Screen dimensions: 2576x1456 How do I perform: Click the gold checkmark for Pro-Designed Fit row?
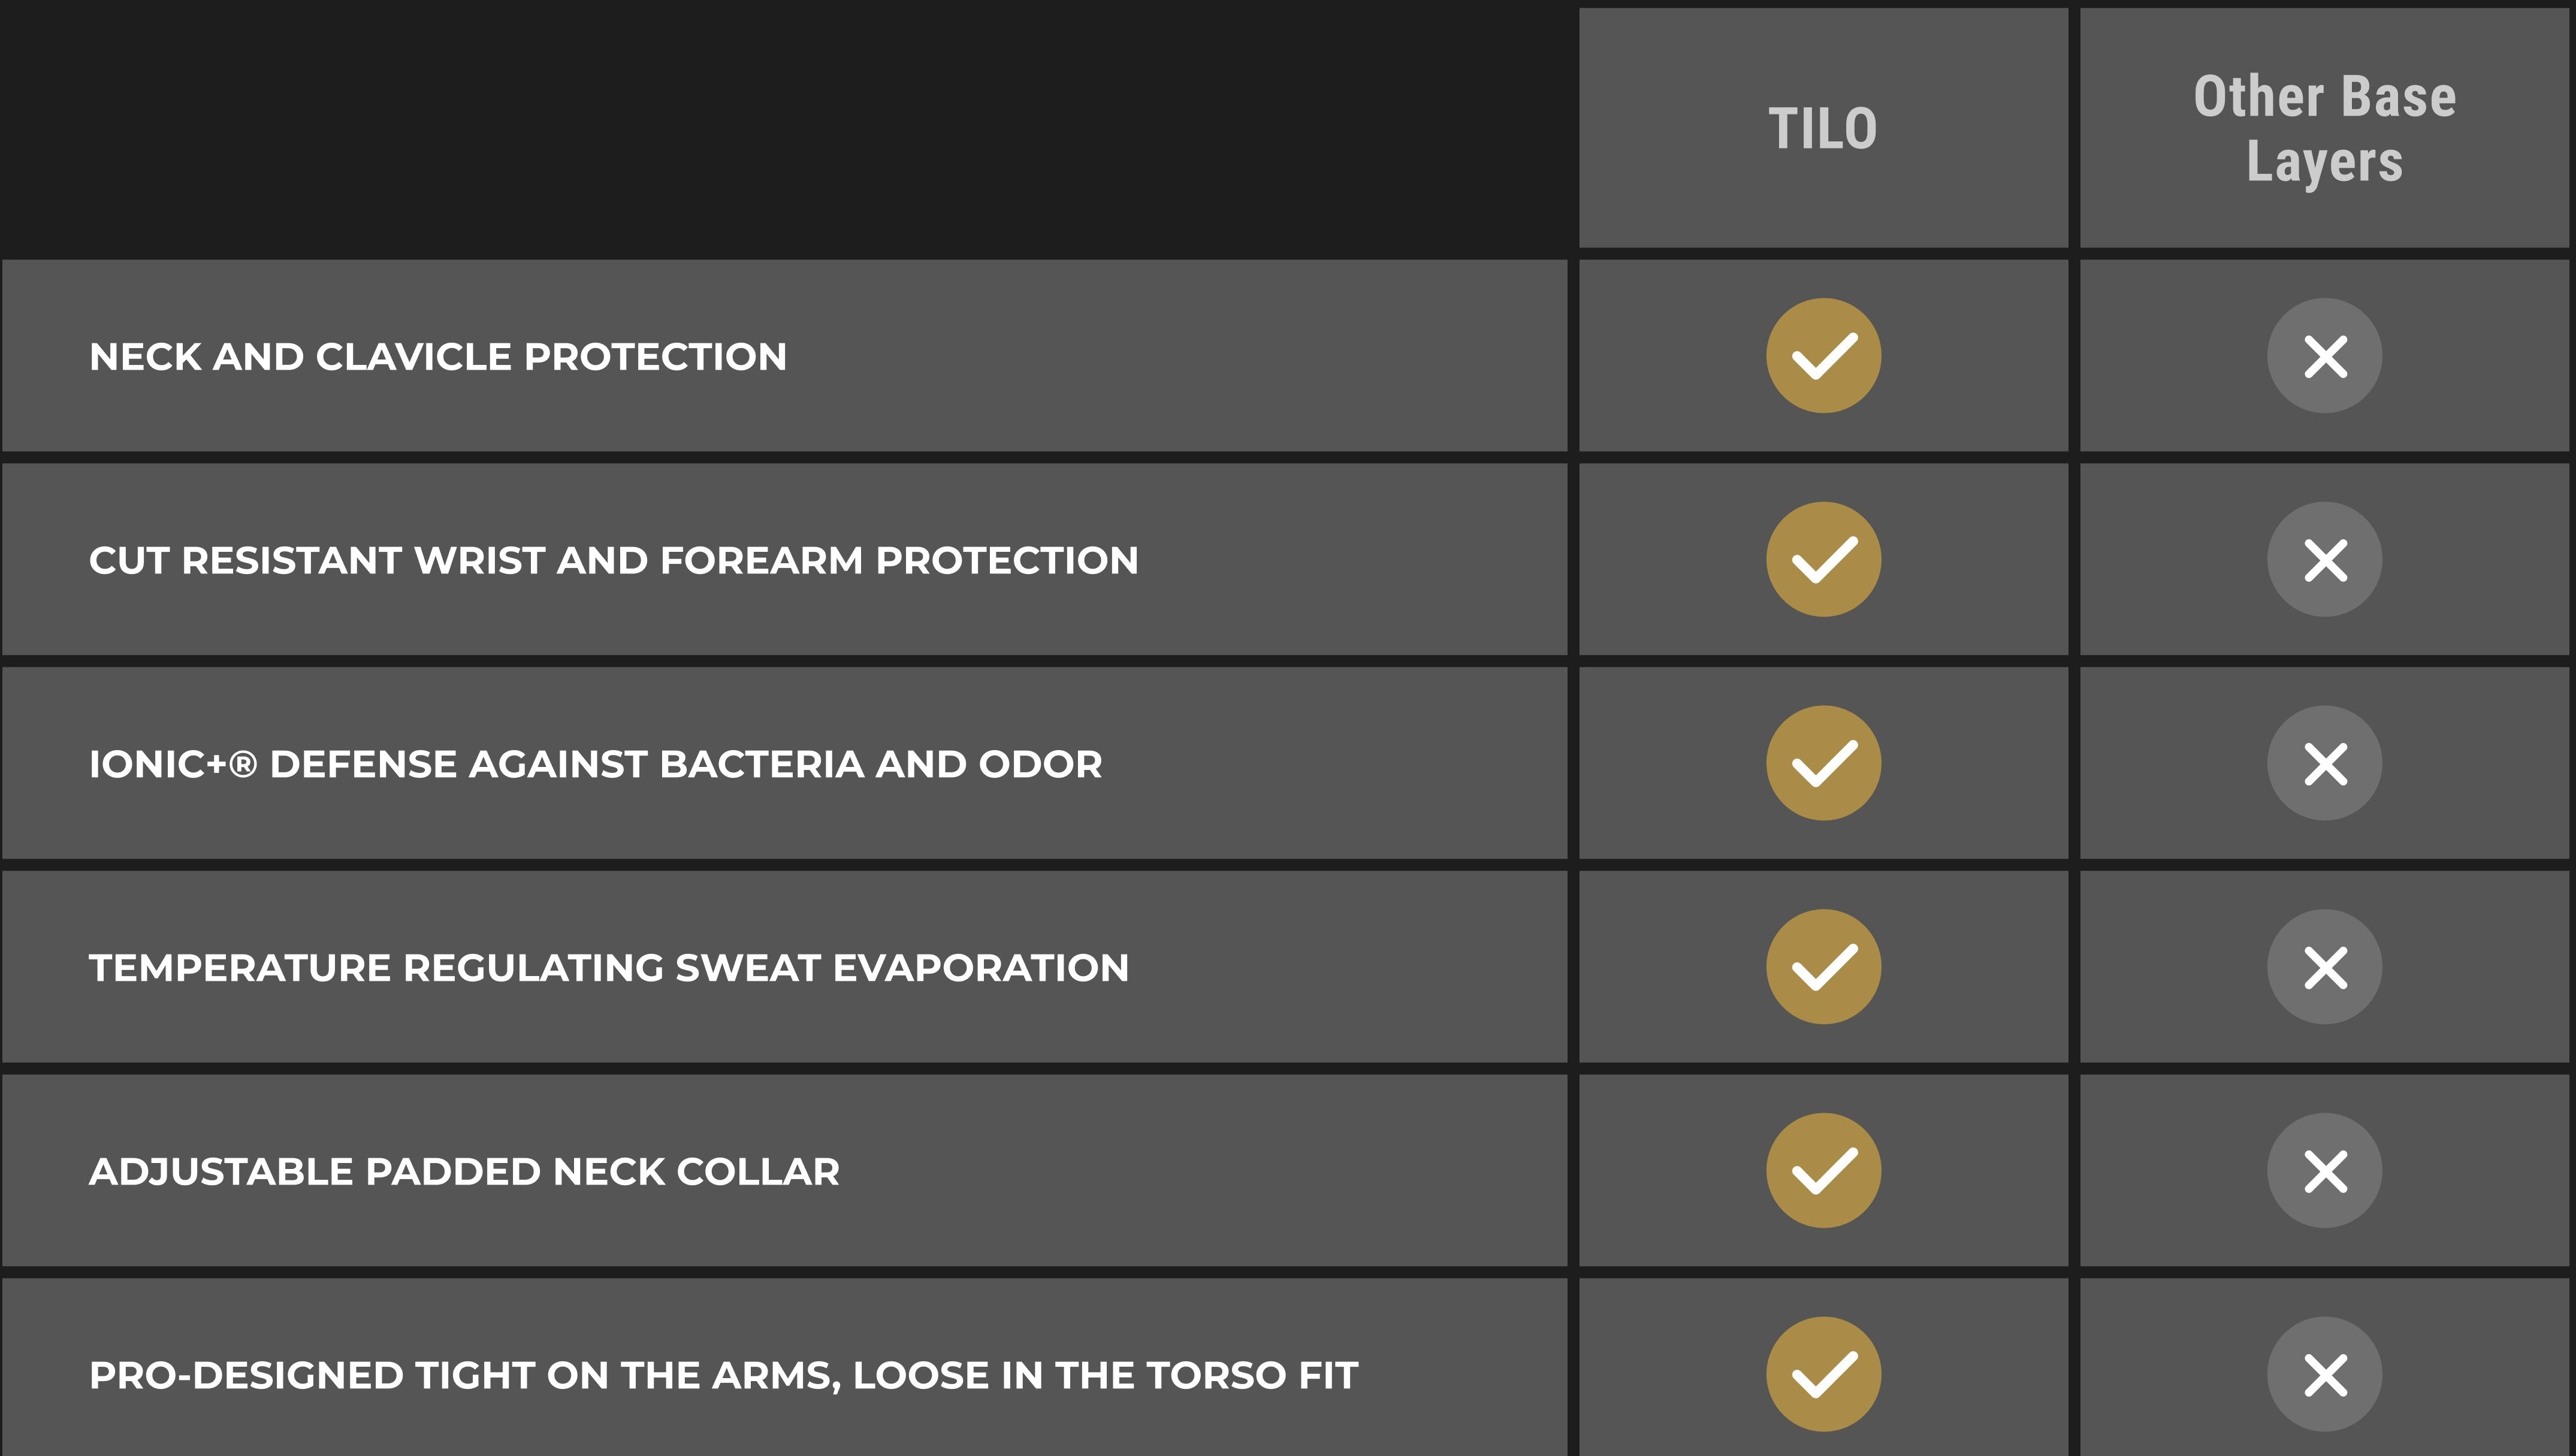tap(1823, 1375)
